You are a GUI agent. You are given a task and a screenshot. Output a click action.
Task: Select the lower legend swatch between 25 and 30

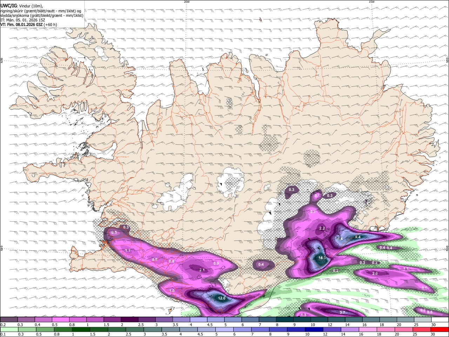coord(422,329)
